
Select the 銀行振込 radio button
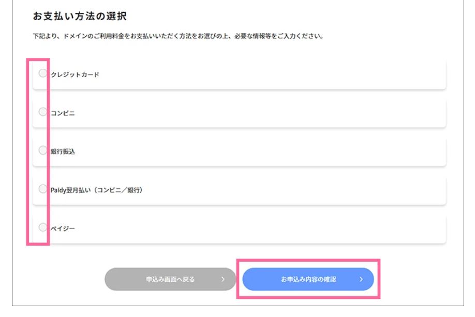[x=41, y=150]
